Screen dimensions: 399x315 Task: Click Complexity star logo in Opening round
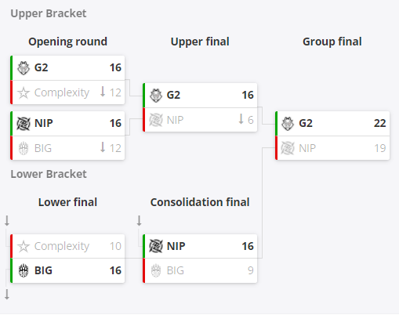(24, 92)
